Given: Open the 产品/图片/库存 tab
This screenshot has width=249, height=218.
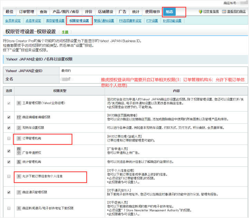Looking at the screenshot, I should point(66,12).
